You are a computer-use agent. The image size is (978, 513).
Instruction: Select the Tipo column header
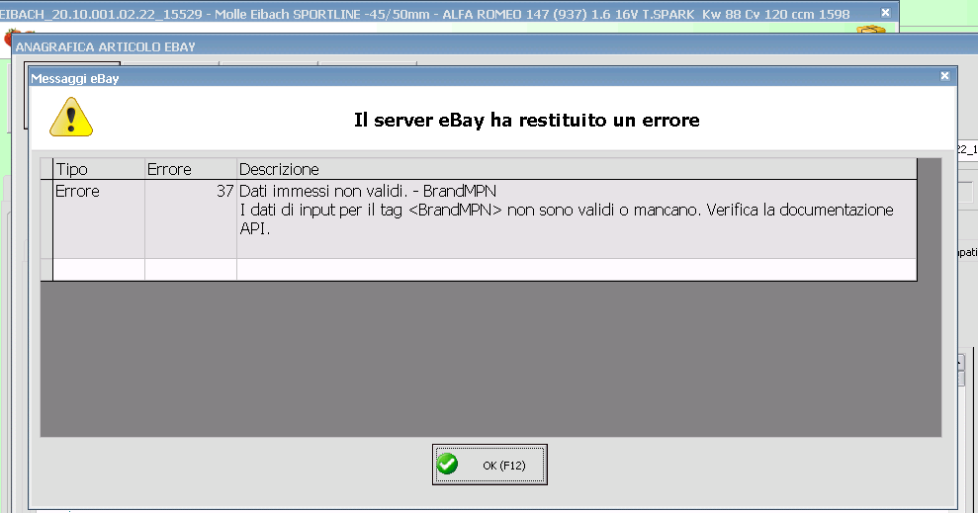[x=99, y=169]
